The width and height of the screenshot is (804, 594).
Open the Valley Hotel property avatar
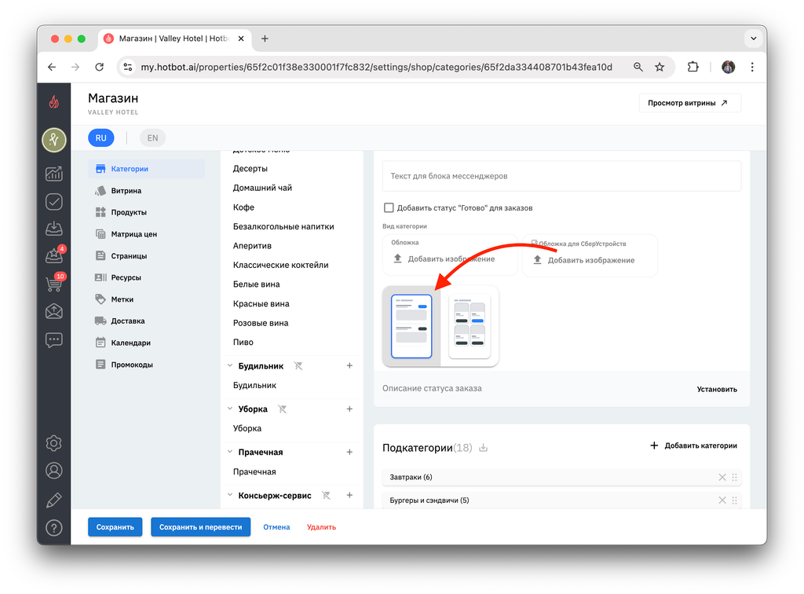point(54,140)
